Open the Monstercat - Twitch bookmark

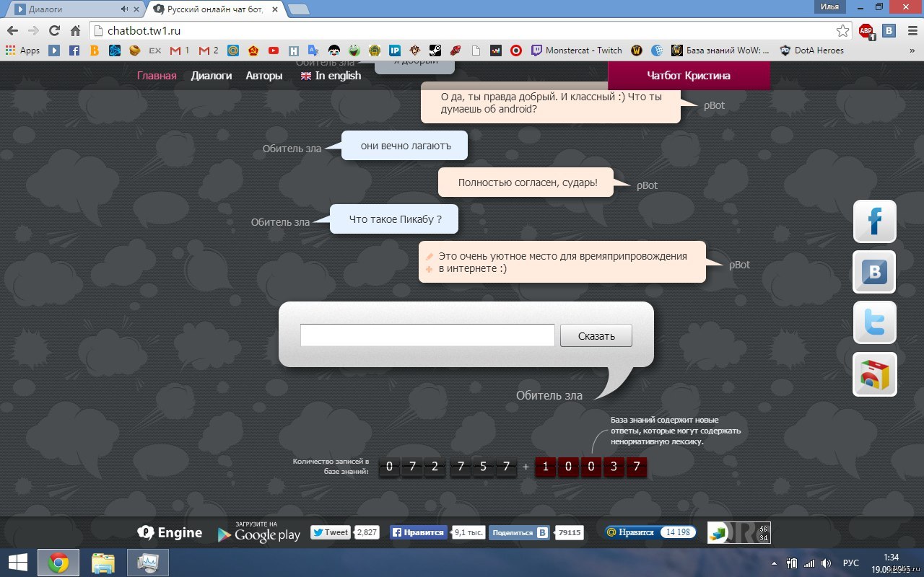[577, 50]
